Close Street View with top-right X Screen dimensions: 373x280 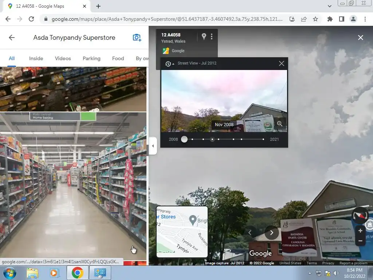pos(360,38)
